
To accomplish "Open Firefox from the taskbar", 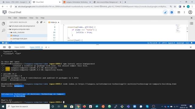I will tap(84, 106).
